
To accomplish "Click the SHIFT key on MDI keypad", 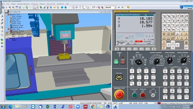I will [x=177, y=34].
